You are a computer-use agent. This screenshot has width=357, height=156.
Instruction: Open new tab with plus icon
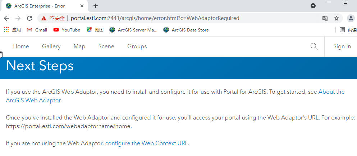tap(96, 6)
